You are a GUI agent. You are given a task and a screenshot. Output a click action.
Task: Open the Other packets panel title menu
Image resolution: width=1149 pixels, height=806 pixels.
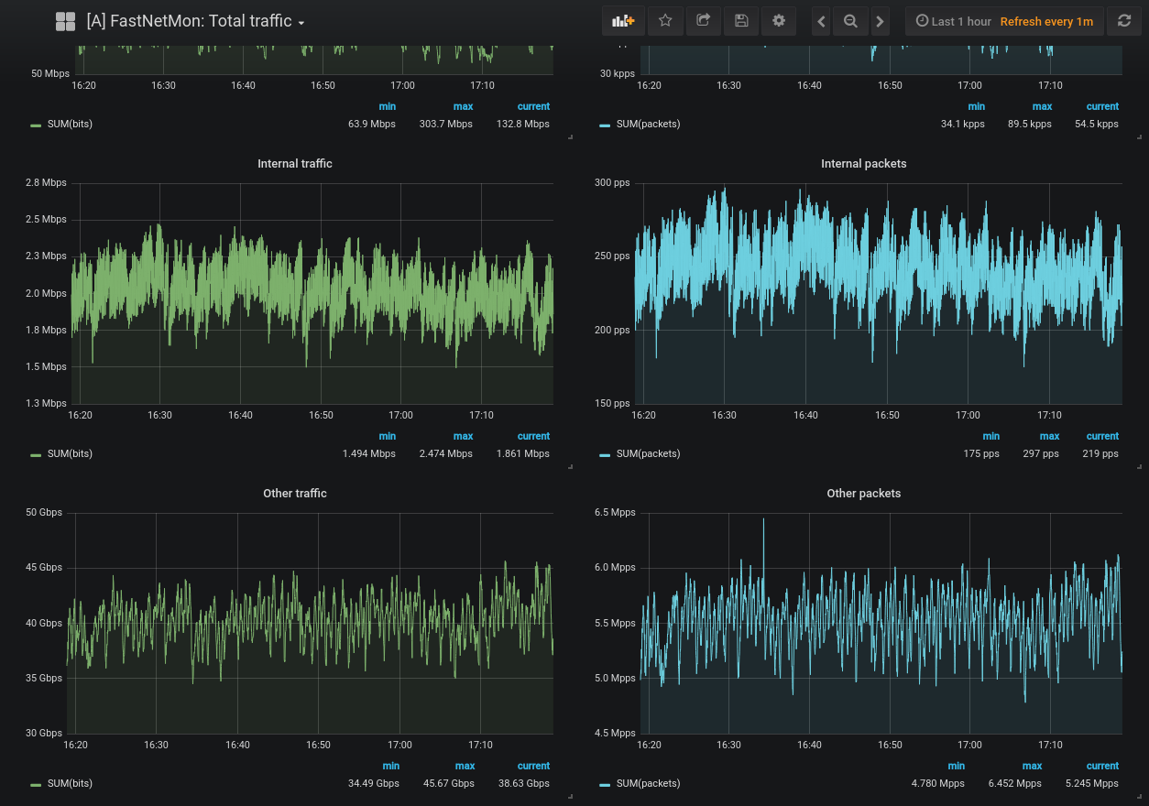click(863, 494)
